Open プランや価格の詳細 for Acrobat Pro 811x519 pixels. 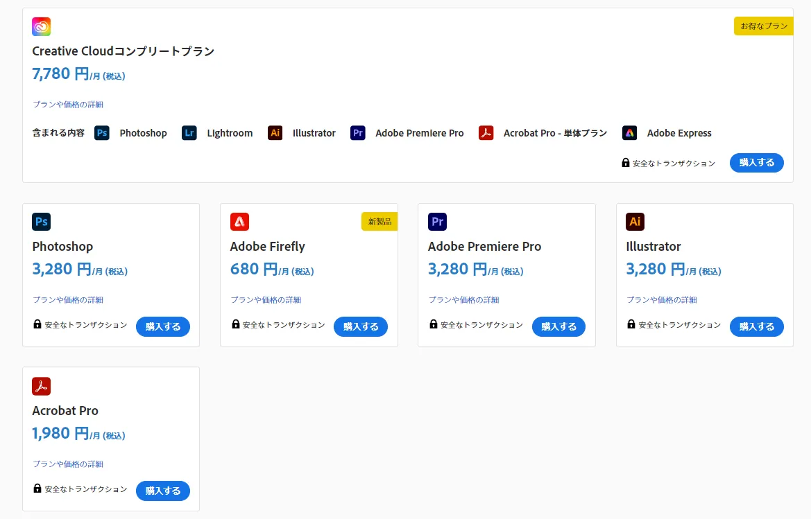[68, 464]
